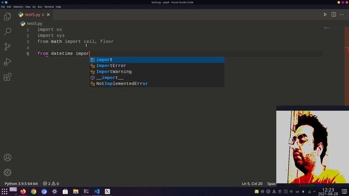Open System Settings from the taskbar
The width and height of the screenshot is (349, 196).
(55, 191)
